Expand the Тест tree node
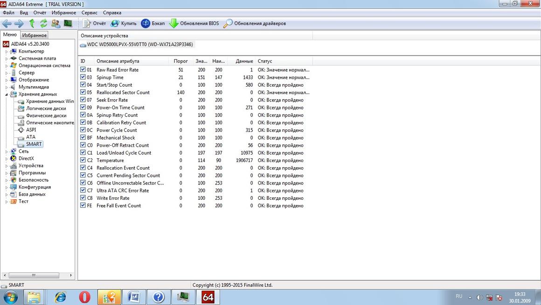The width and height of the screenshot is (541, 305). [x=6, y=202]
